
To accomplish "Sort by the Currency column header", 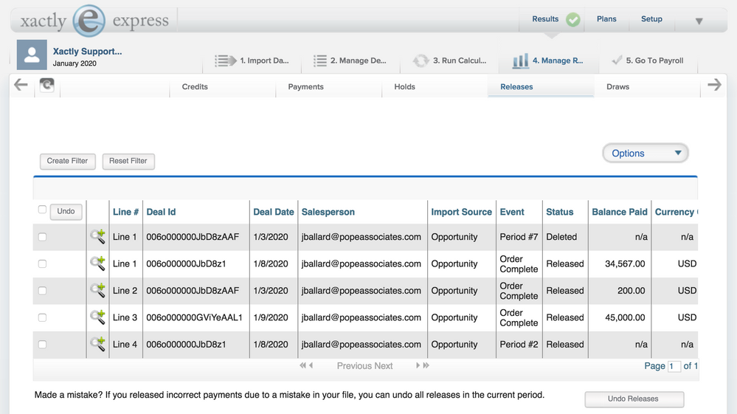I will point(676,212).
